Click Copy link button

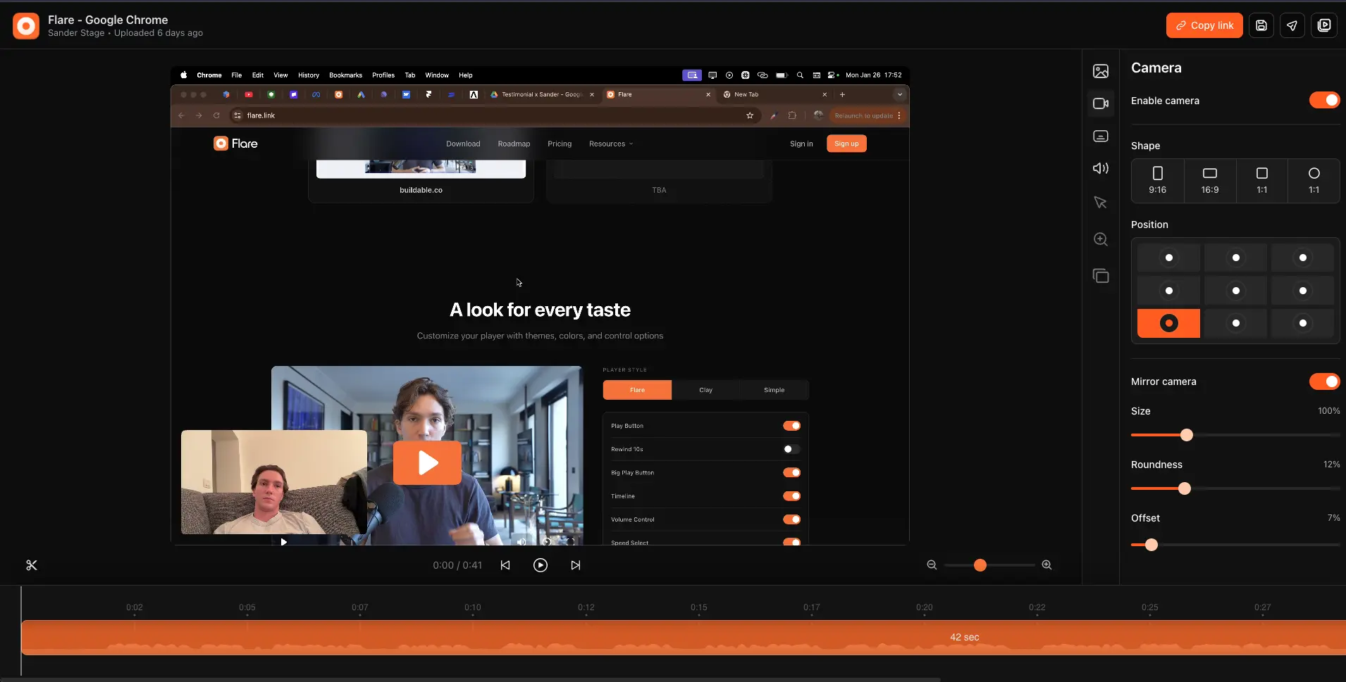1203,25
